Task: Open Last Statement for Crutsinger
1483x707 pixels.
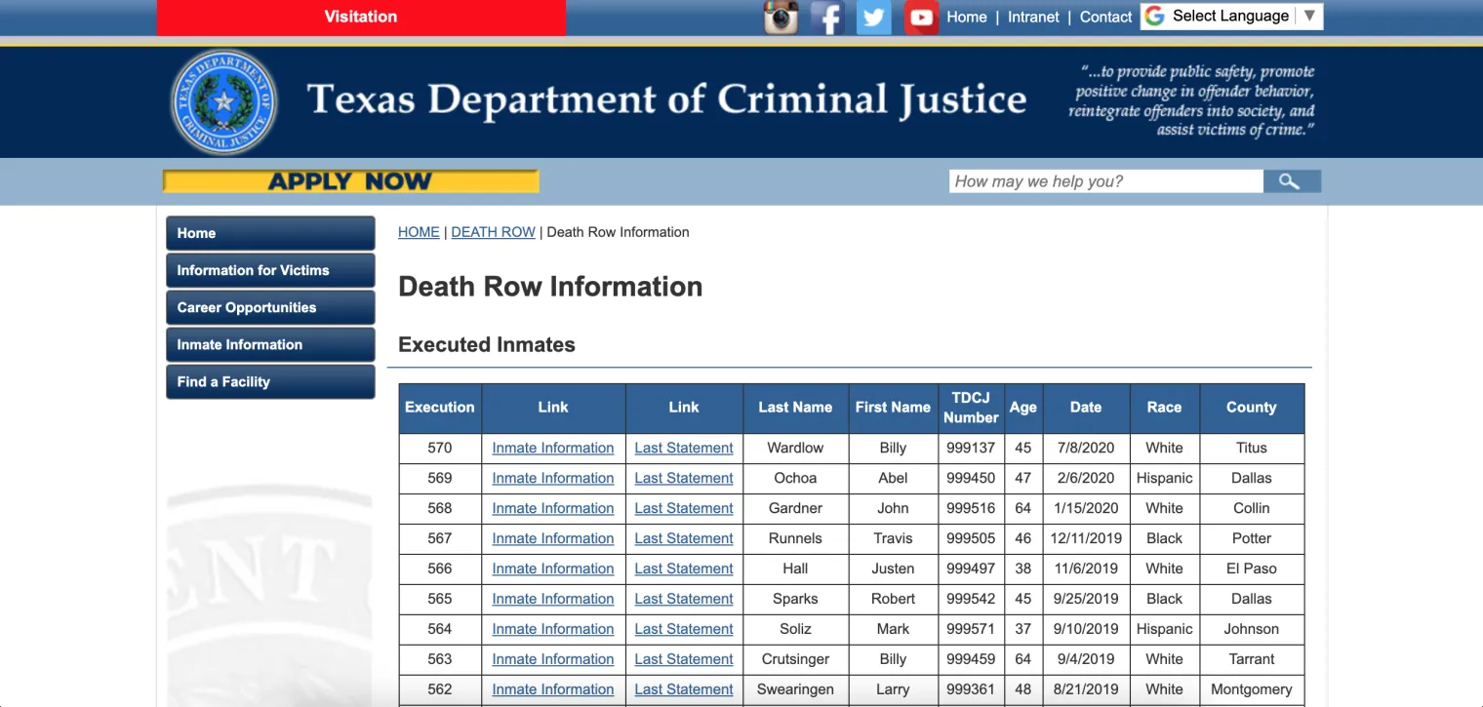Action: 684,659
